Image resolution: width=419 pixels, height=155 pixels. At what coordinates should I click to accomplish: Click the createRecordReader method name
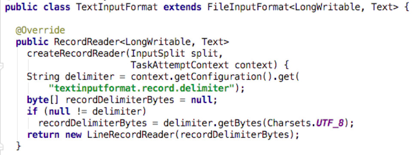tap(76, 53)
